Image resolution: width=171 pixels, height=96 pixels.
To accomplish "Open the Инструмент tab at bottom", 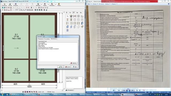I will (69, 90).
